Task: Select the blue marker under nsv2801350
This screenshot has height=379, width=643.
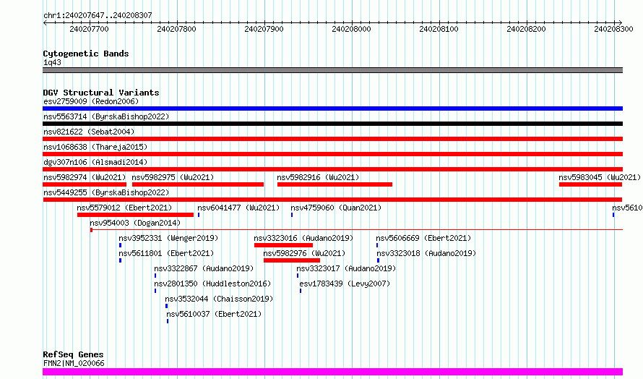Action: (x=155, y=291)
